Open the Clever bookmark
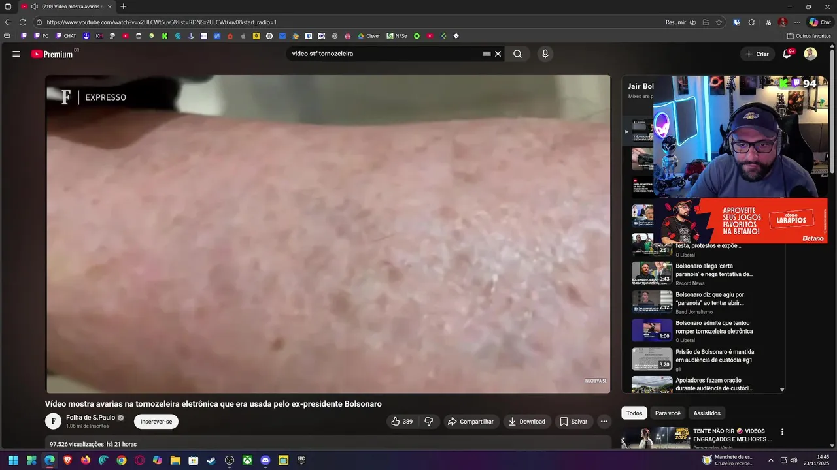 pyautogui.click(x=369, y=36)
